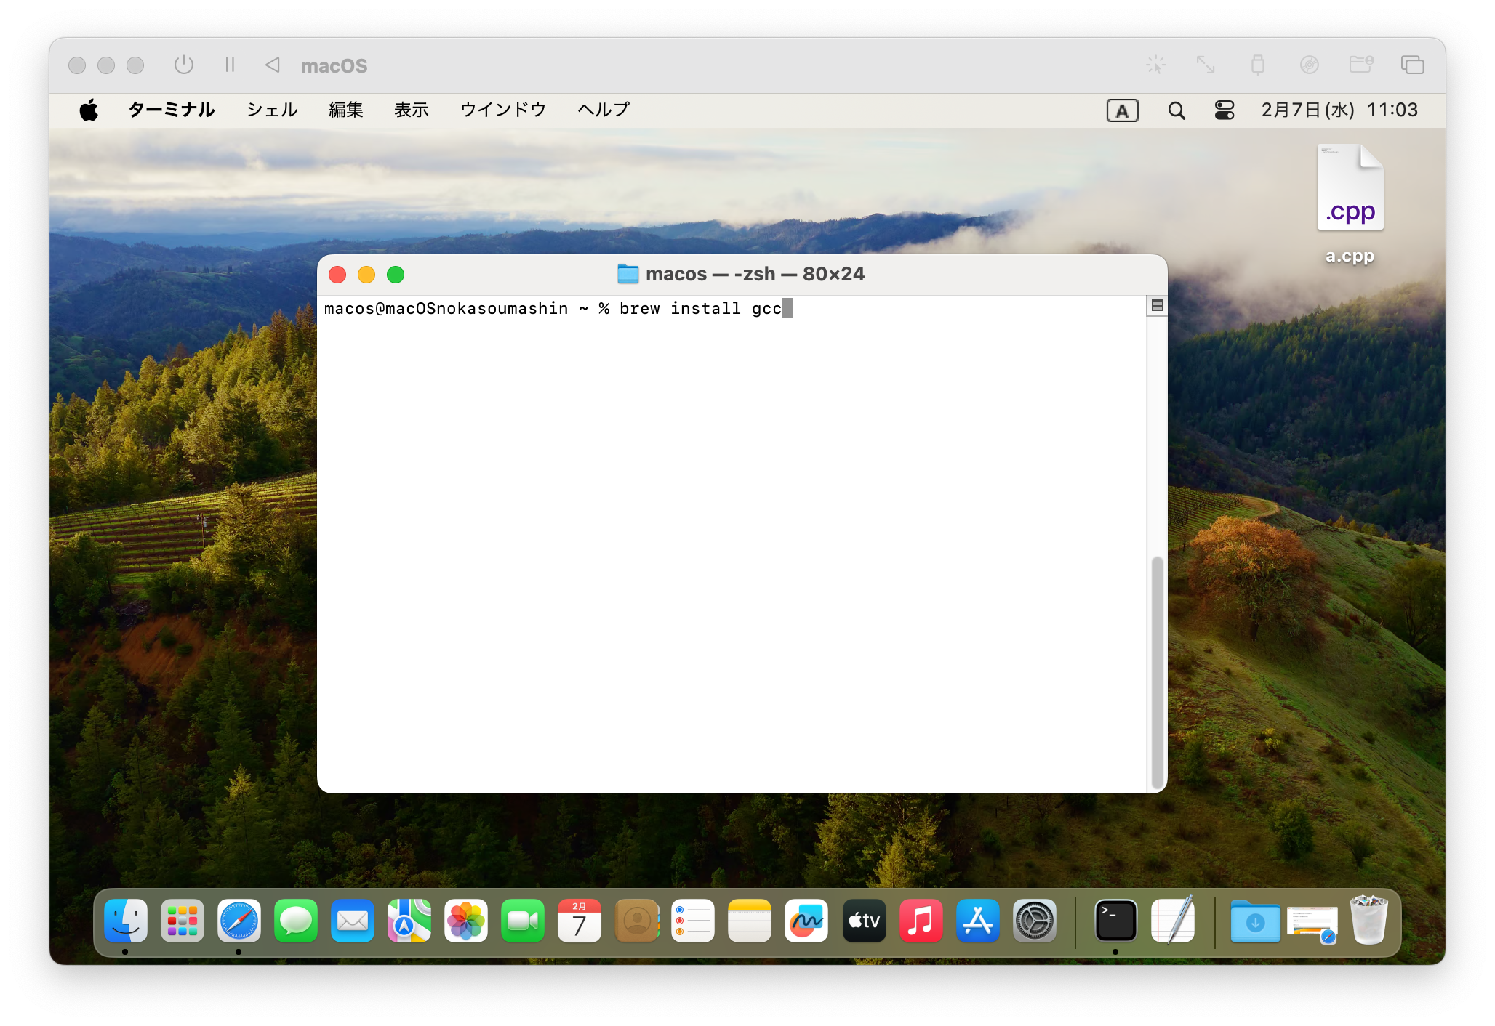Open Spotlight search magnifier icon
This screenshot has width=1495, height=1026.
[1176, 110]
